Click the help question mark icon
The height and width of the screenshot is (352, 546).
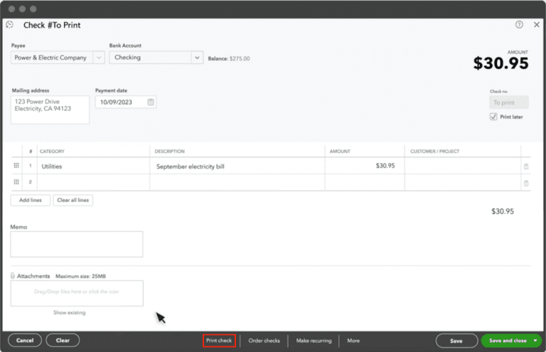(x=519, y=25)
